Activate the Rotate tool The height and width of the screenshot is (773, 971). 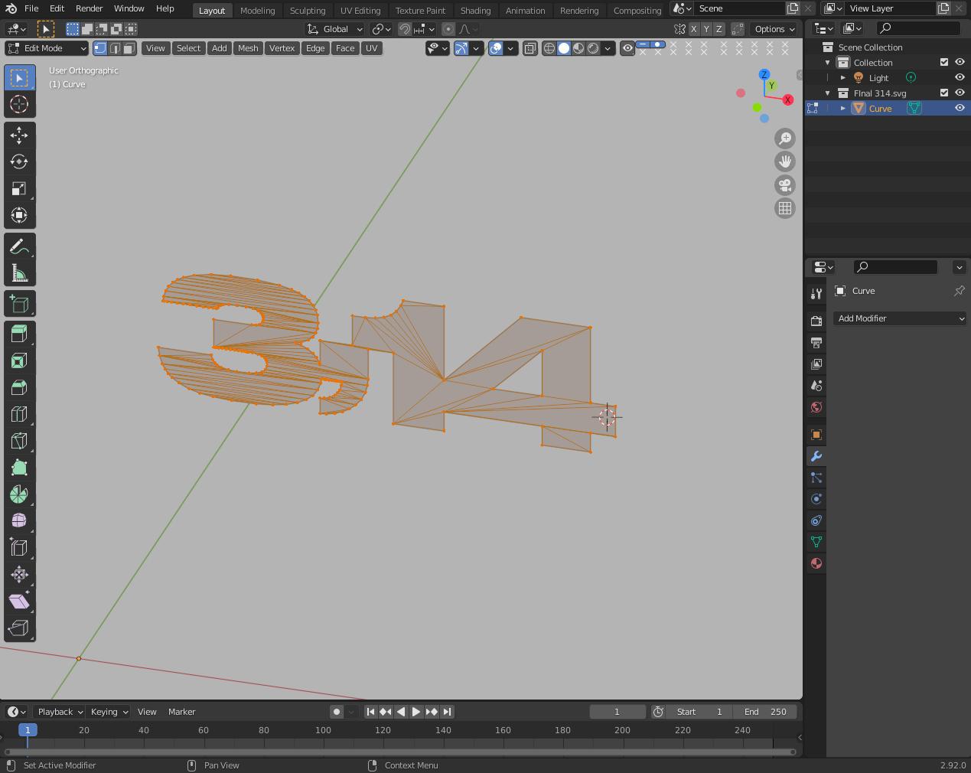[x=19, y=161]
